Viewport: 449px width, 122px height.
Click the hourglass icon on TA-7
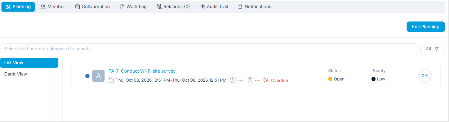250,80
